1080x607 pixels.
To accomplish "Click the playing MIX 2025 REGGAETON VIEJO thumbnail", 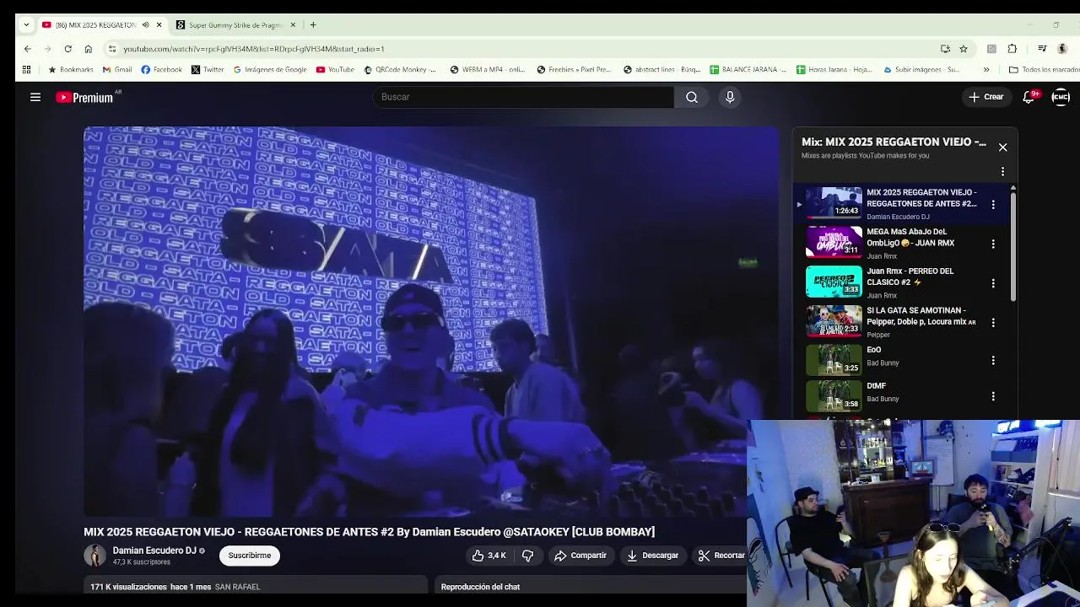I will pos(834,202).
